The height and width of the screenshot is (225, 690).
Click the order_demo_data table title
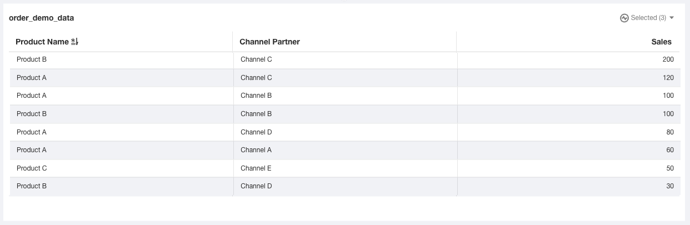click(42, 18)
